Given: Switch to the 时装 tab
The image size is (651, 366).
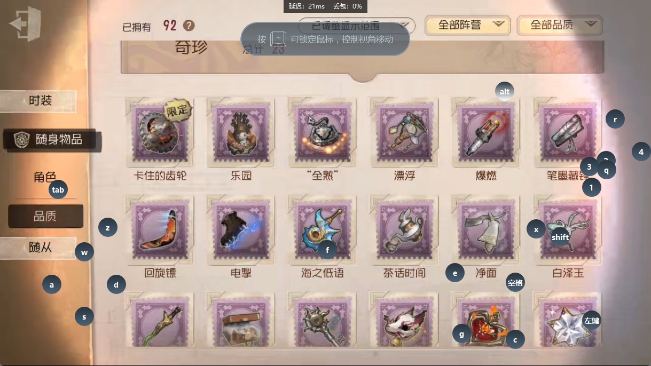Looking at the screenshot, I should (x=38, y=101).
